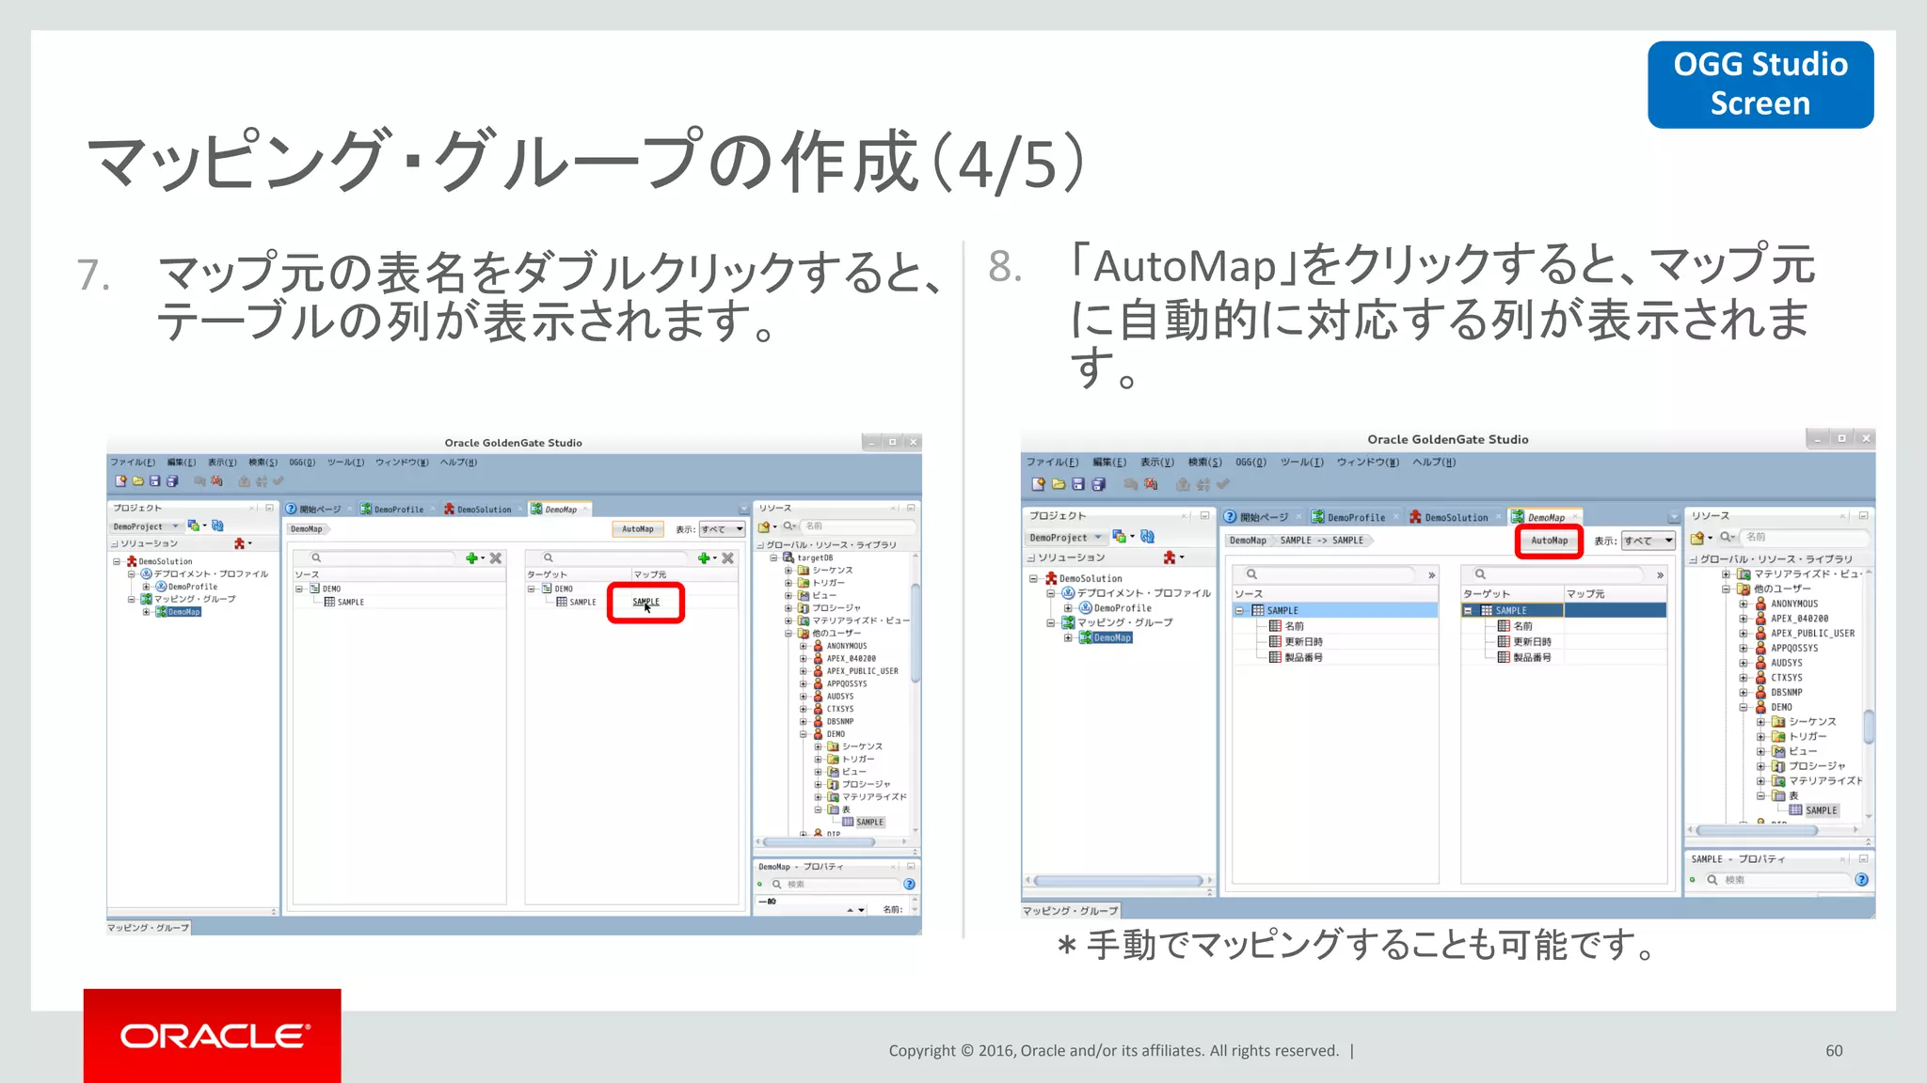Image resolution: width=1927 pixels, height=1083 pixels.
Task: Open the ファイル(F) menu in right window
Action: [x=1052, y=463]
